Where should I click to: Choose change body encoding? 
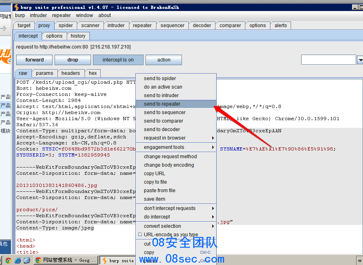(x=176, y=165)
